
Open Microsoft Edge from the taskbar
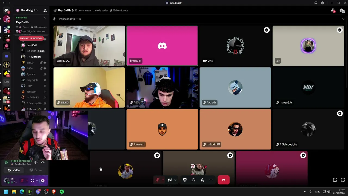click(x=22, y=192)
